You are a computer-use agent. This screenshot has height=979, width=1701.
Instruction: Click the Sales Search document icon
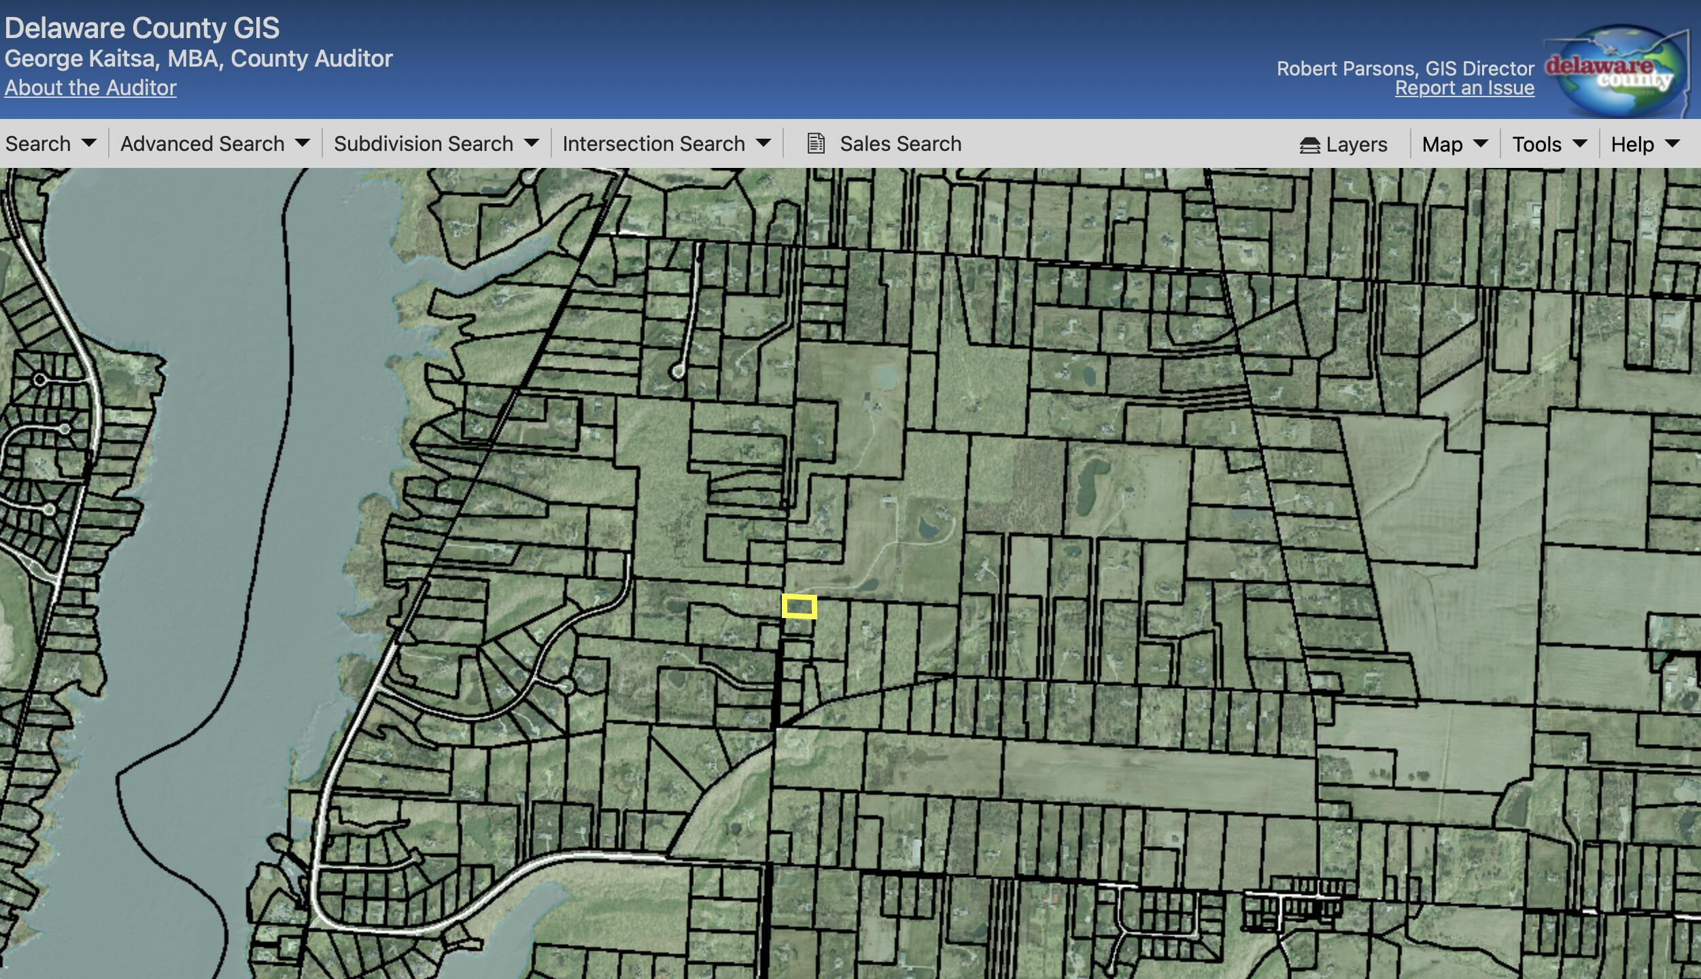click(816, 143)
